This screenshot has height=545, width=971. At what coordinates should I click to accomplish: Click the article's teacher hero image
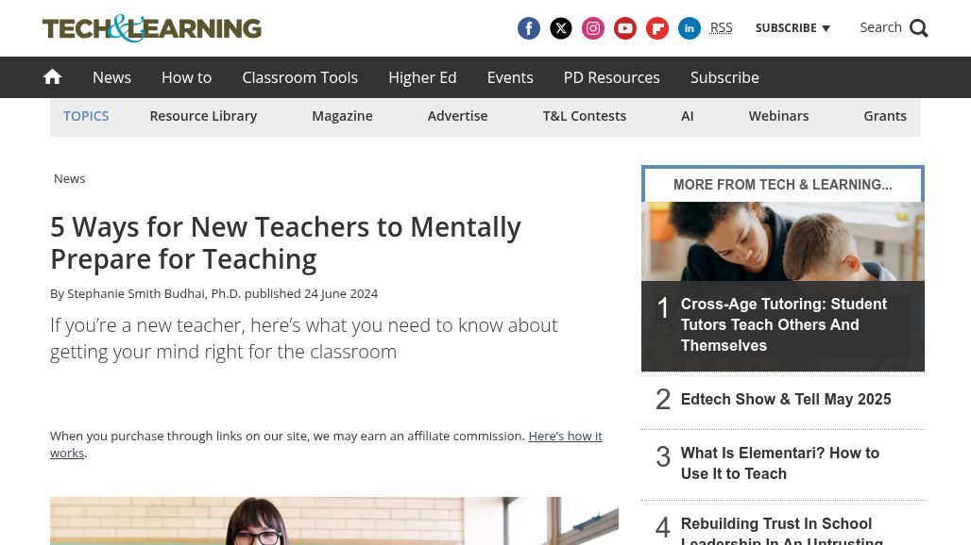point(333,520)
